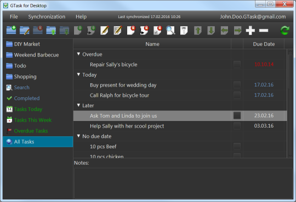This screenshot has width=296, height=202.
Task: Click the magnifier search toolbar icon
Action: pos(170,30)
